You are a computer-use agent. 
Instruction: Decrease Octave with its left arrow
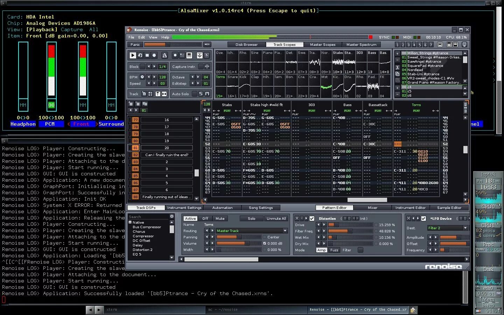point(192,77)
